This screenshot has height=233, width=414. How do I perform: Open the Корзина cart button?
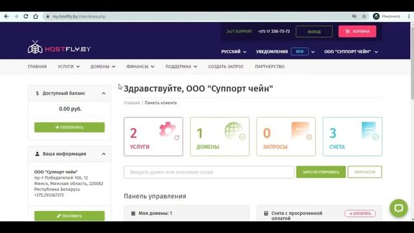pyautogui.click(x=357, y=32)
